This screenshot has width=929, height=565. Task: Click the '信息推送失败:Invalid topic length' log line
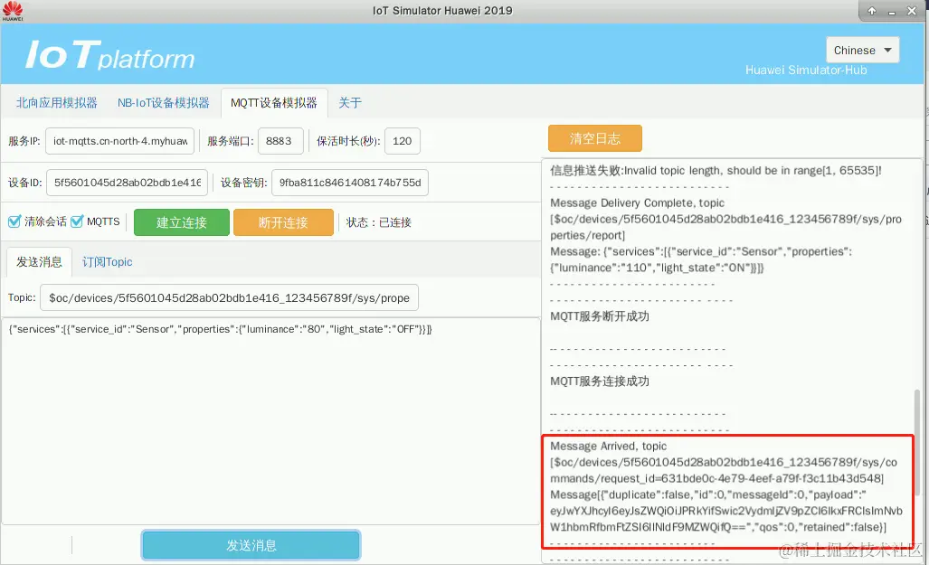pos(716,171)
